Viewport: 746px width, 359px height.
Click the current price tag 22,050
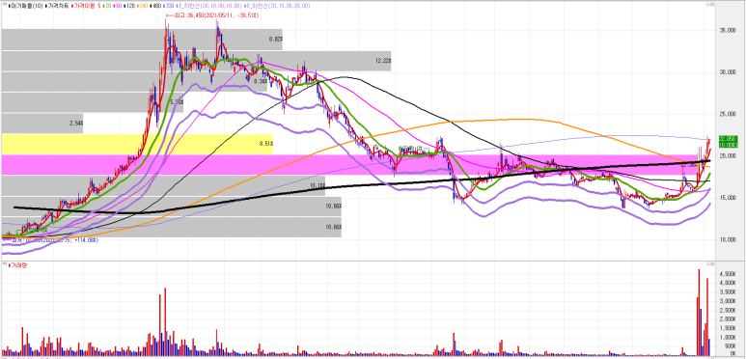(729, 141)
